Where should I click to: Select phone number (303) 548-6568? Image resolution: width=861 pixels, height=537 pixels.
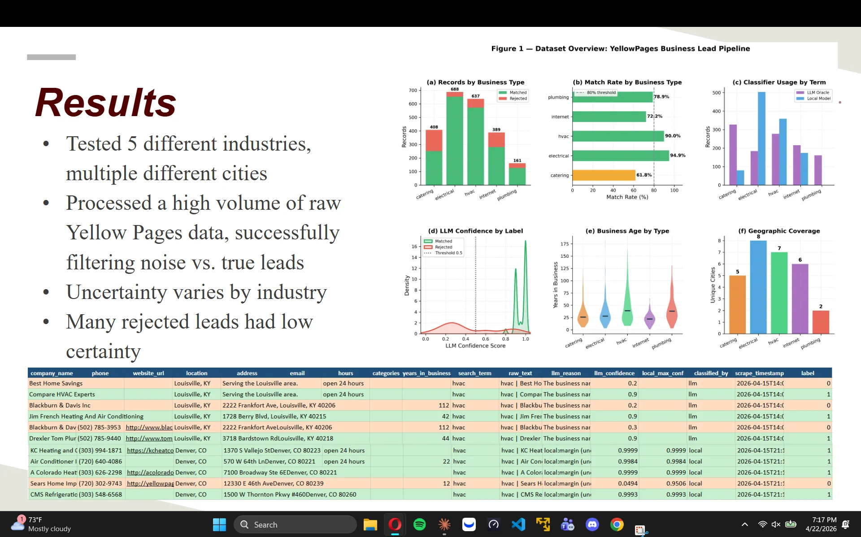click(100, 494)
